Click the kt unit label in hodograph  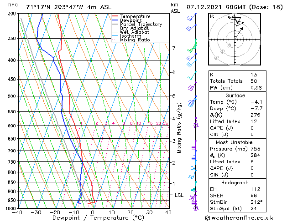pyautogui.click(x=212, y=16)
